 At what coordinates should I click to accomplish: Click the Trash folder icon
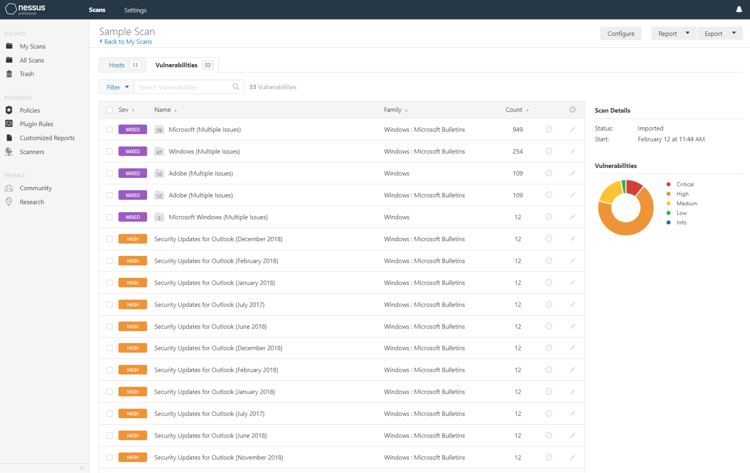point(9,74)
